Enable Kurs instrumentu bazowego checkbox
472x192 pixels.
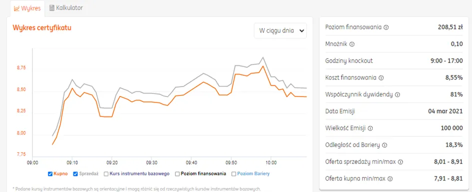pyautogui.click(x=106, y=174)
